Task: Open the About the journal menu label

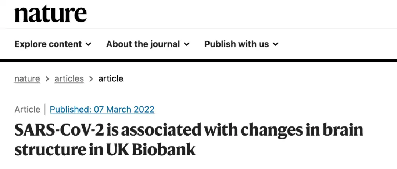Action: pyautogui.click(x=143, y=44)
